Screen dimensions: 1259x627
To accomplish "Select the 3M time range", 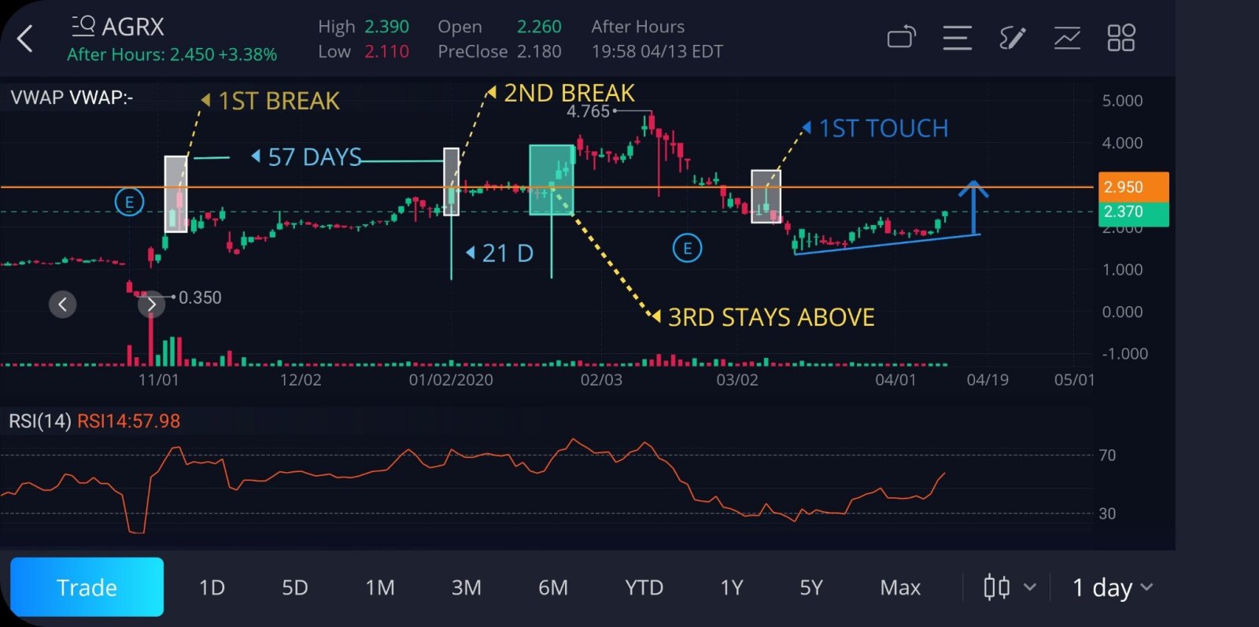I will pyautogui.click(x=467, y=588).
